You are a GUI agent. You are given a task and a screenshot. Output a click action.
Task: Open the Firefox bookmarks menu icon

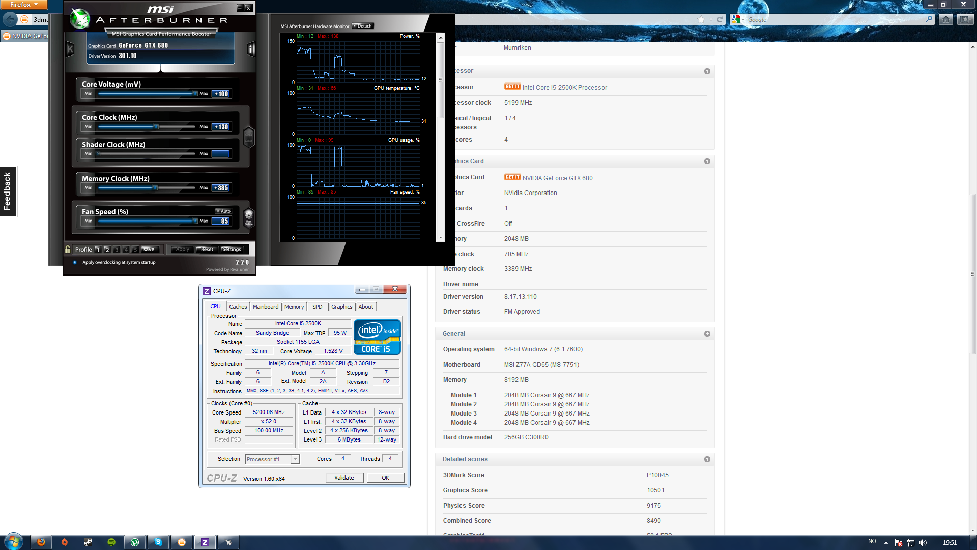(x=964, y=19)
